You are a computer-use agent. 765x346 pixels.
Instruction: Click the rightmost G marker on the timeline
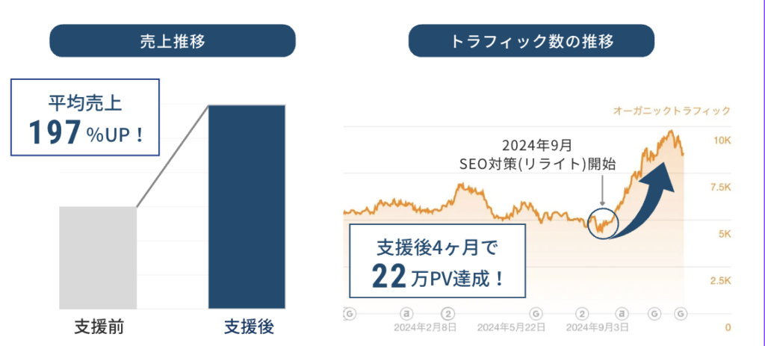click(680, 312)
